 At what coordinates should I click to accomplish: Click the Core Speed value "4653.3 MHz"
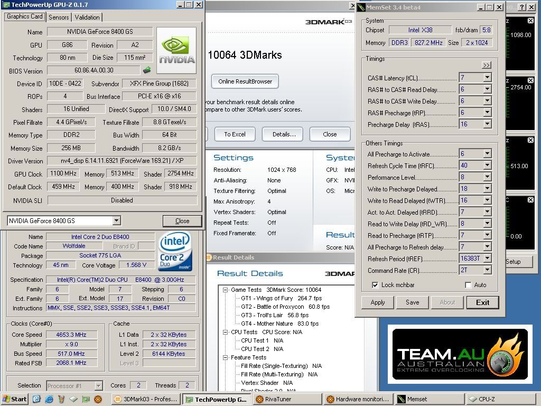[x=71, y=335]
